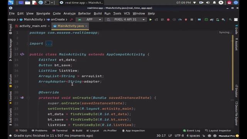Image resolution: width=247 pixels, height=139 pixels.
Task: Open the Tools menu
Action: 117,14
